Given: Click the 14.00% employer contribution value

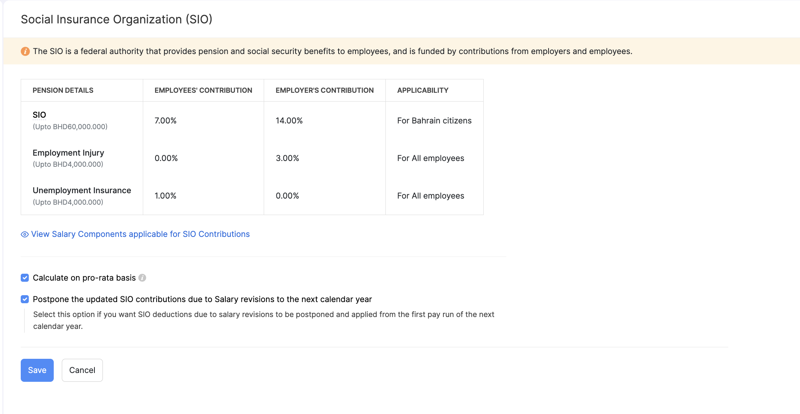Looking at the screenshot, I should coord(289,121).
